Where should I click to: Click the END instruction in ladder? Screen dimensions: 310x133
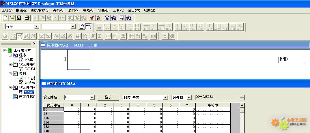point(284,59)
